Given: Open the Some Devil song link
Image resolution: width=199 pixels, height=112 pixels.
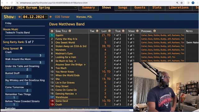Looking at the screenshot, I should tap(62, 101).
